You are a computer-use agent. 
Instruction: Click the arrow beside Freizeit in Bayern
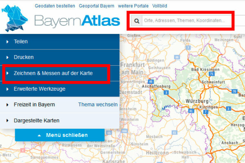click(7, 105)
